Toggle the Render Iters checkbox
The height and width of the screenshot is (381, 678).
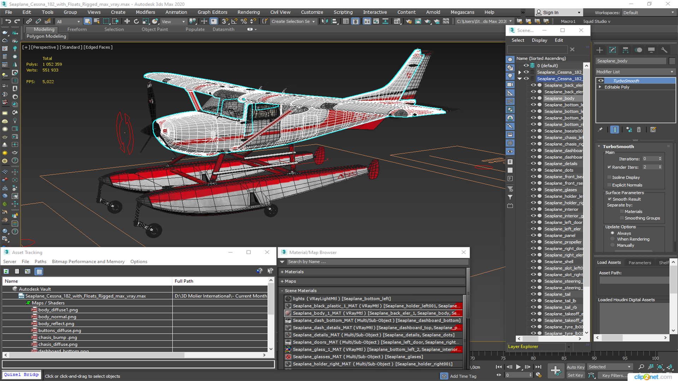[x=609, y=167]
